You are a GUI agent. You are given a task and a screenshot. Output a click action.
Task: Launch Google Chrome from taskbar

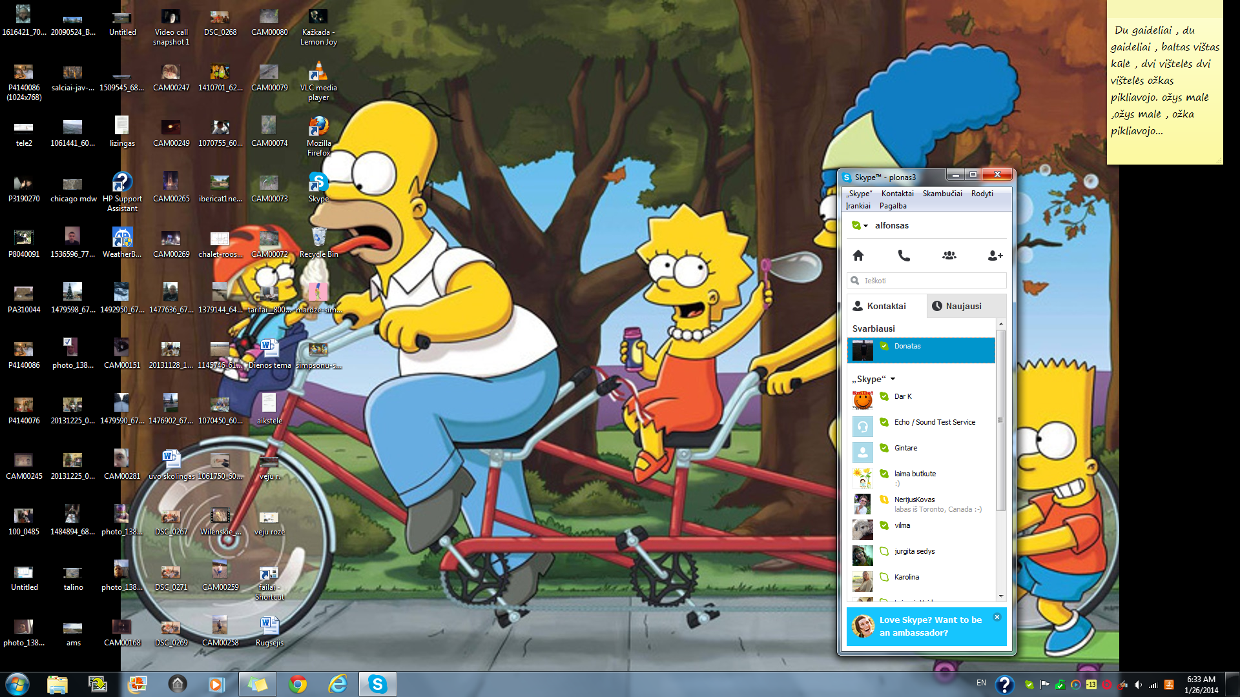298,684
